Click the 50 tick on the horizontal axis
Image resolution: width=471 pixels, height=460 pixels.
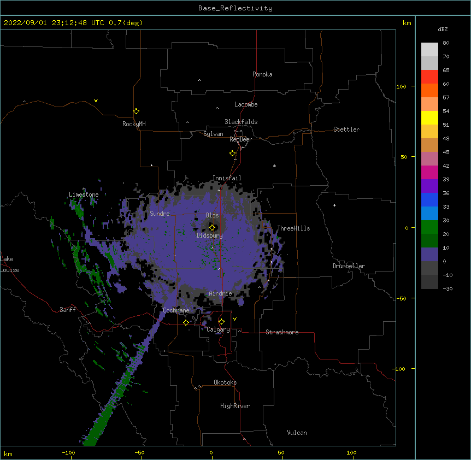click(x=281, y=452)
